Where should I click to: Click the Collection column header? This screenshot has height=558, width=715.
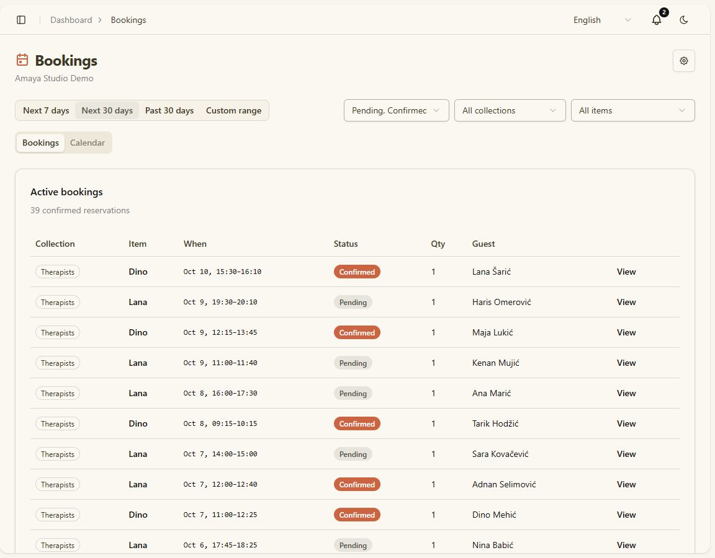pos(55,244)
